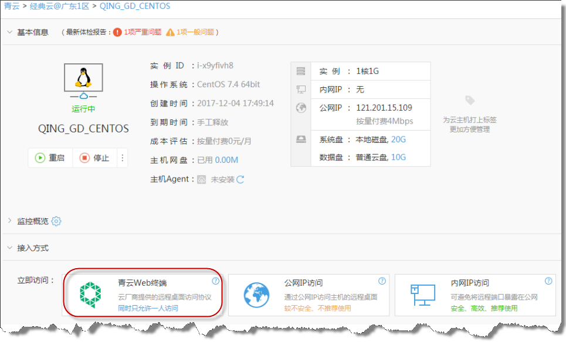
Task: Open the more-actions vertical dots menu
Action: pos(123,158)
